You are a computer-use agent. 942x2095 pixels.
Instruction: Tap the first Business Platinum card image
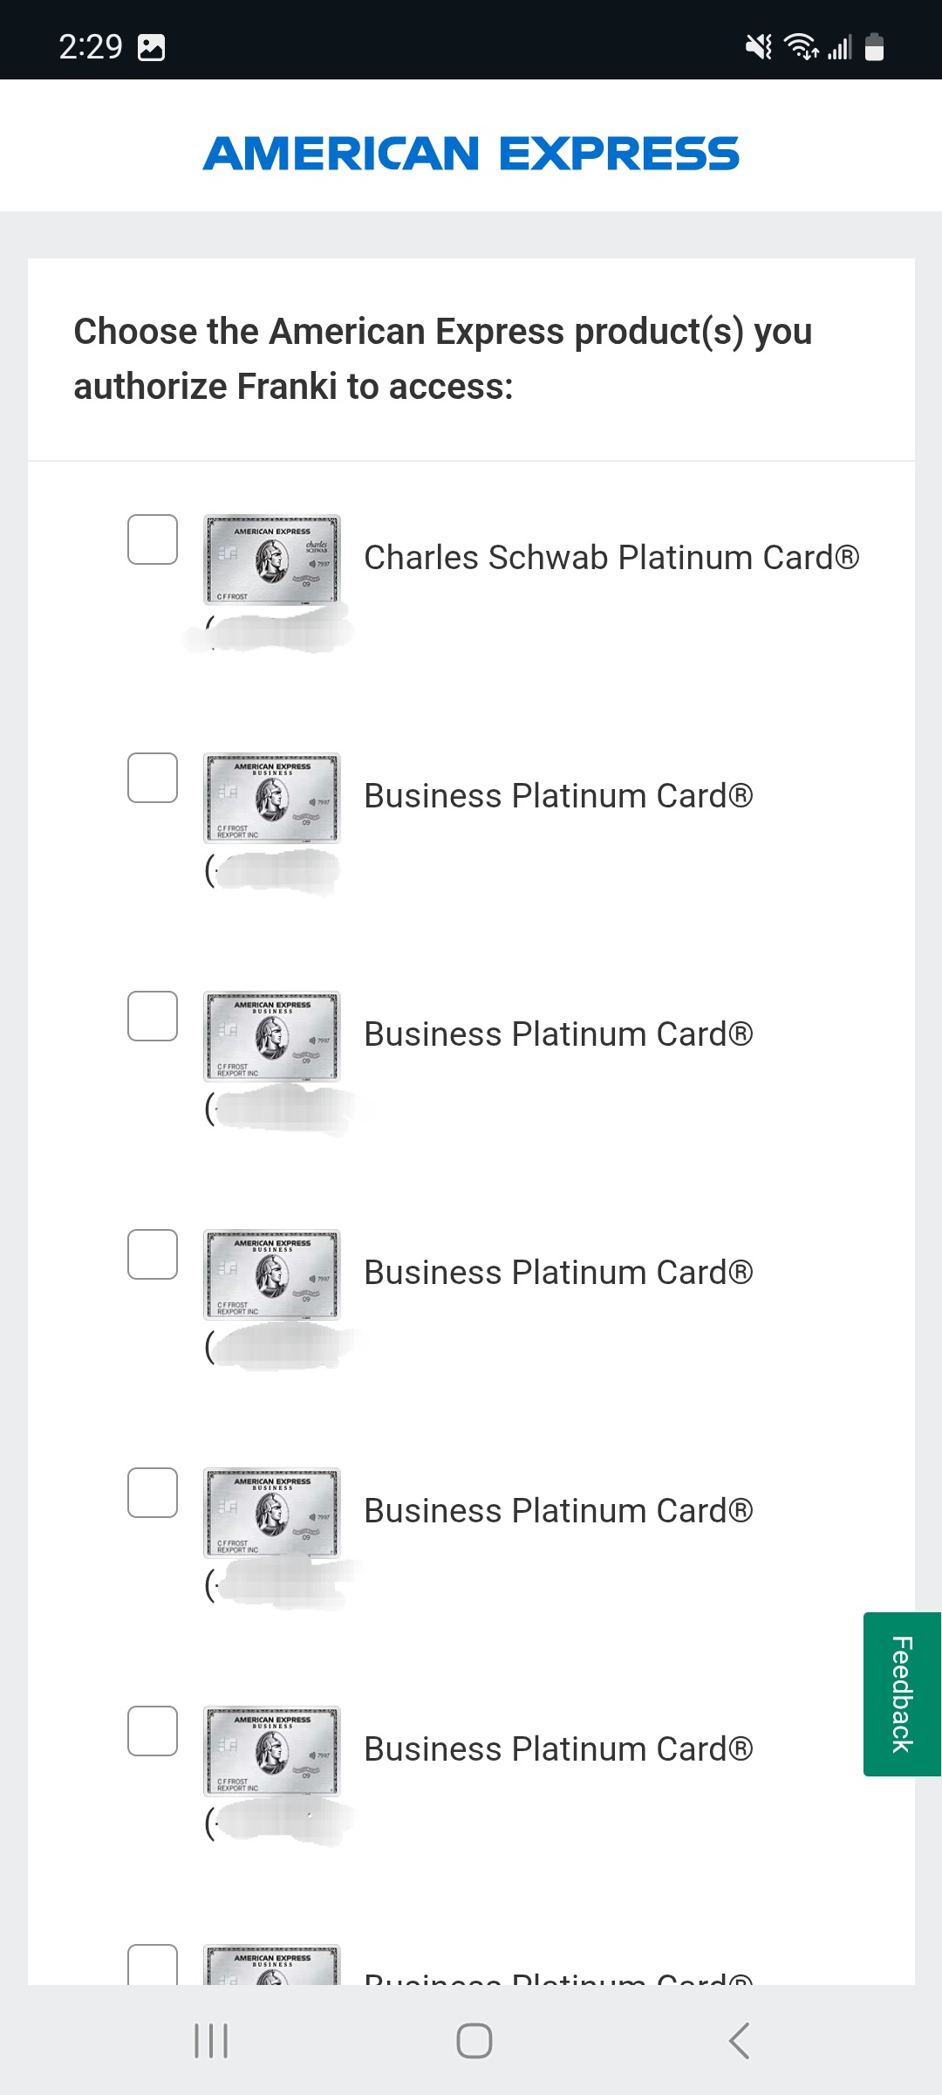[272, 798]
